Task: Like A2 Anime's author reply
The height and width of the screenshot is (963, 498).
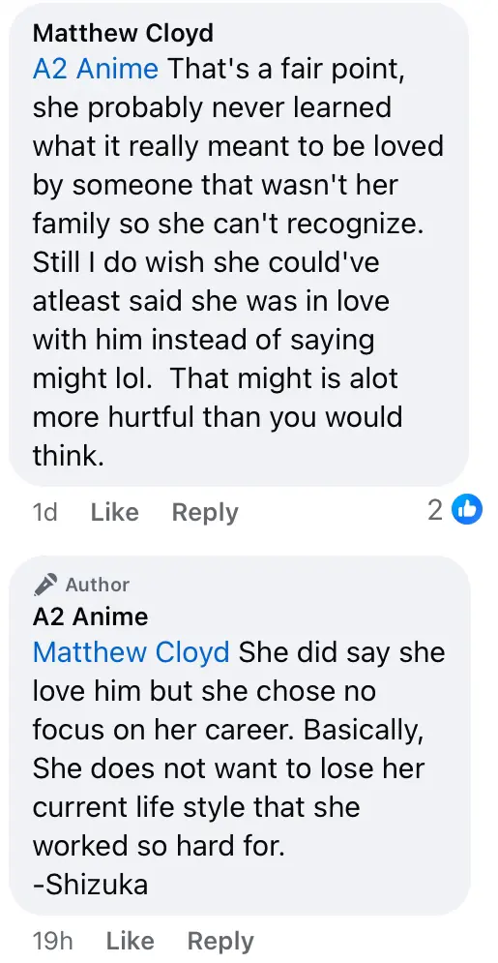Action: click(131, 941)
